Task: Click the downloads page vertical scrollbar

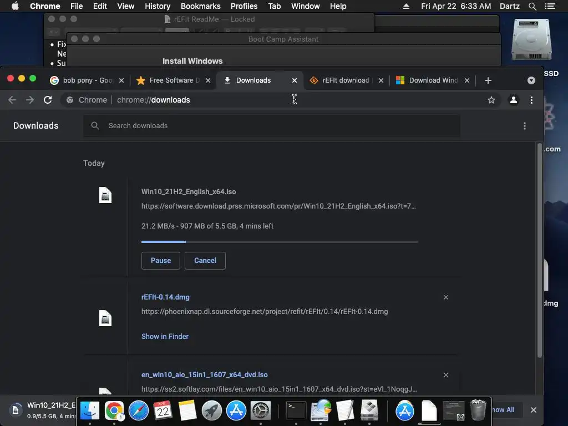Action: [539, 250]
